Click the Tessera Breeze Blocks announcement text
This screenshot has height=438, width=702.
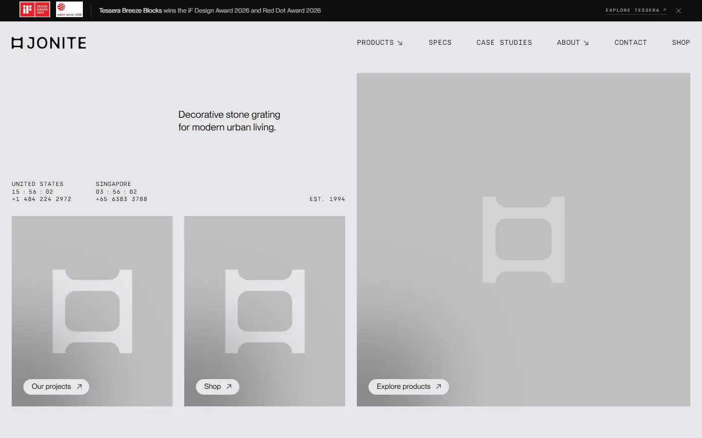(x=210, y=11)
